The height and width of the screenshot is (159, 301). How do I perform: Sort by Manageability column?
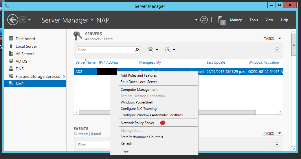coord(150,62)
